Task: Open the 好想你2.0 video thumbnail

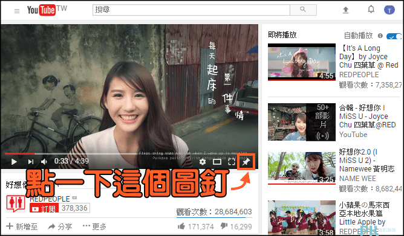Action: click(x=302, y=168)
